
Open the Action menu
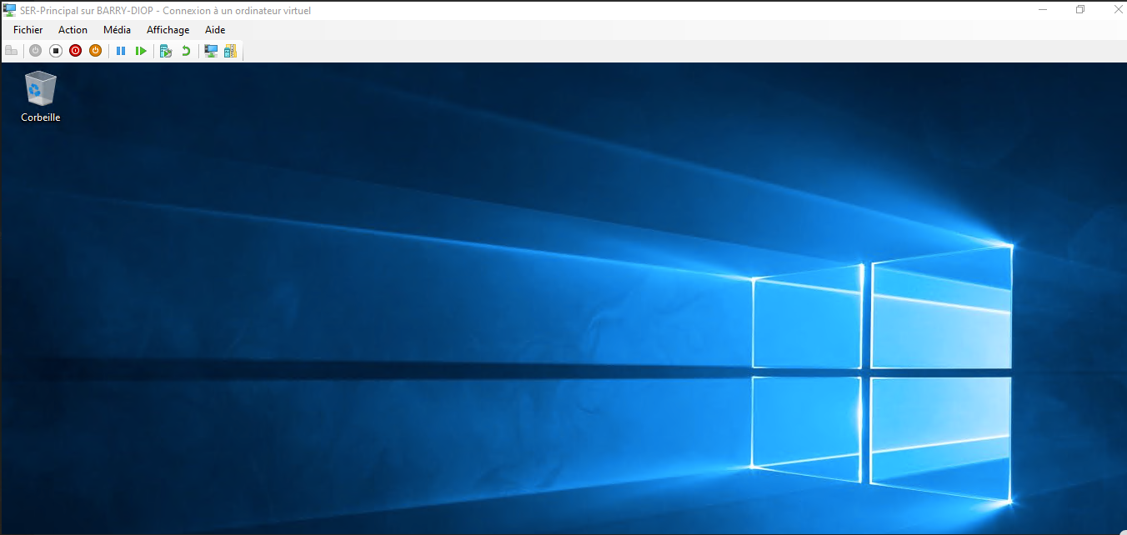point(73,30)
